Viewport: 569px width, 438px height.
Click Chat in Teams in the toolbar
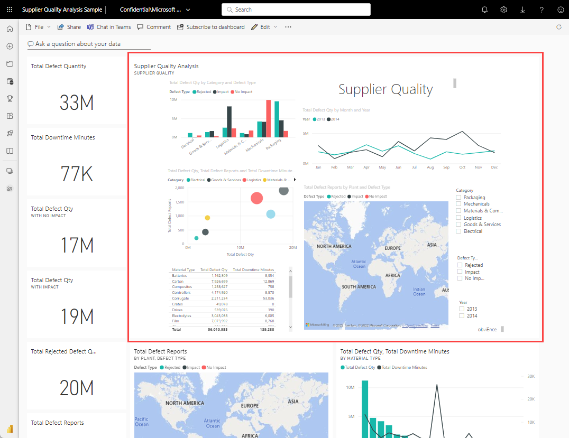click(x=109, y=27)
